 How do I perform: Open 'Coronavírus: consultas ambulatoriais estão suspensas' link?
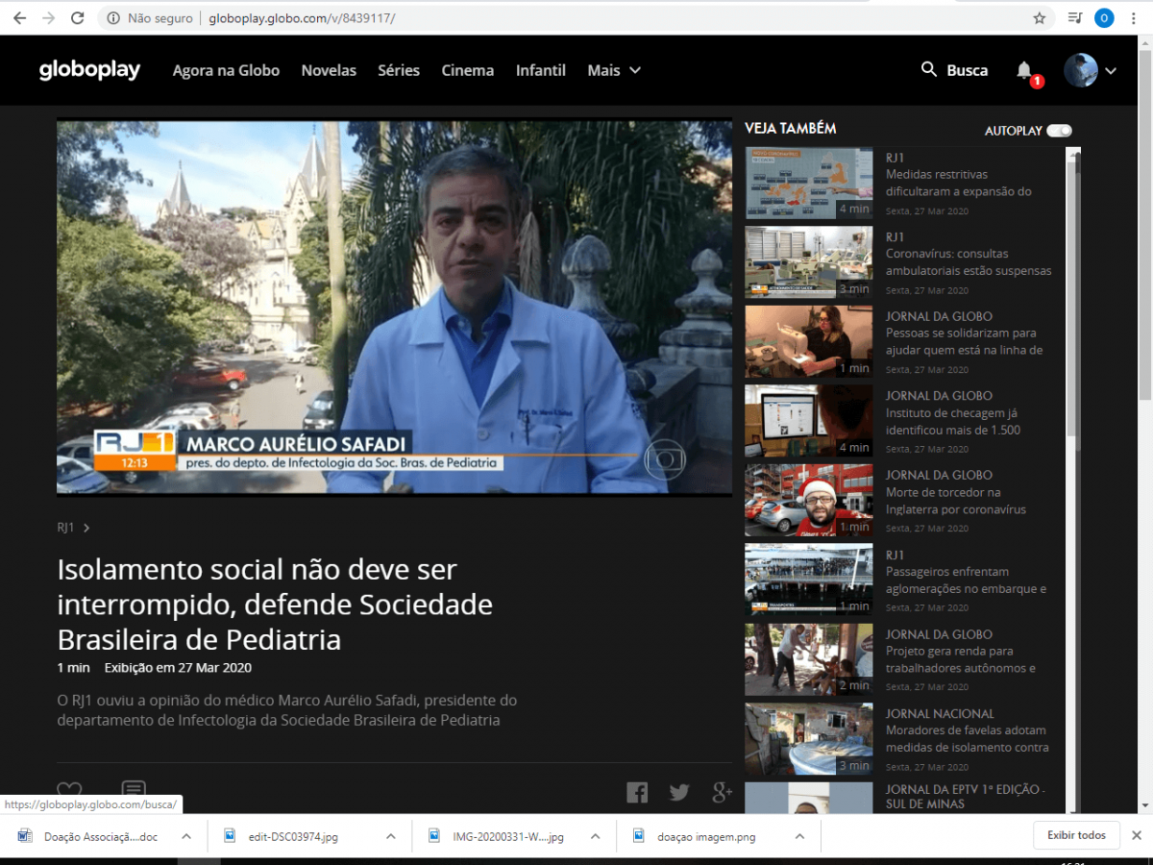(969, 262)
